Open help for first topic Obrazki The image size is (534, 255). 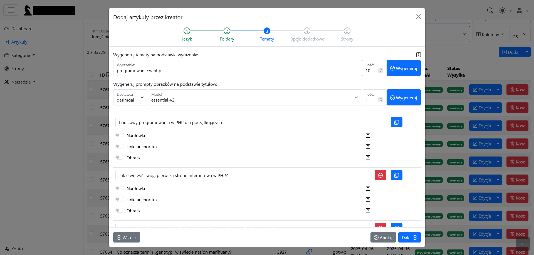pyautogui.click(x=368, y=158)
